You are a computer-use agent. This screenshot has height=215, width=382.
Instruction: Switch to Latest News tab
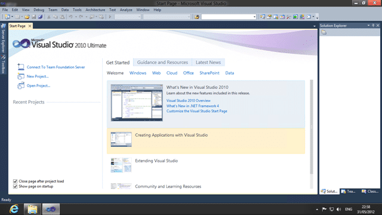[x=208, y=62]
